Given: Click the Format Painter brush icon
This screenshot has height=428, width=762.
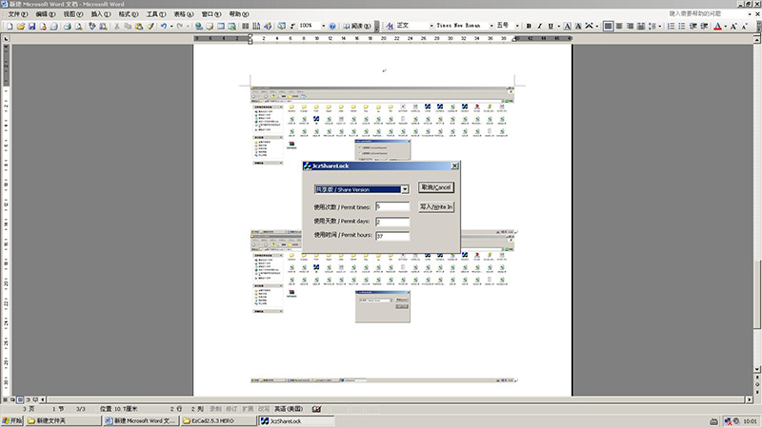Looking at the screenshot, I should coord(150,26).
